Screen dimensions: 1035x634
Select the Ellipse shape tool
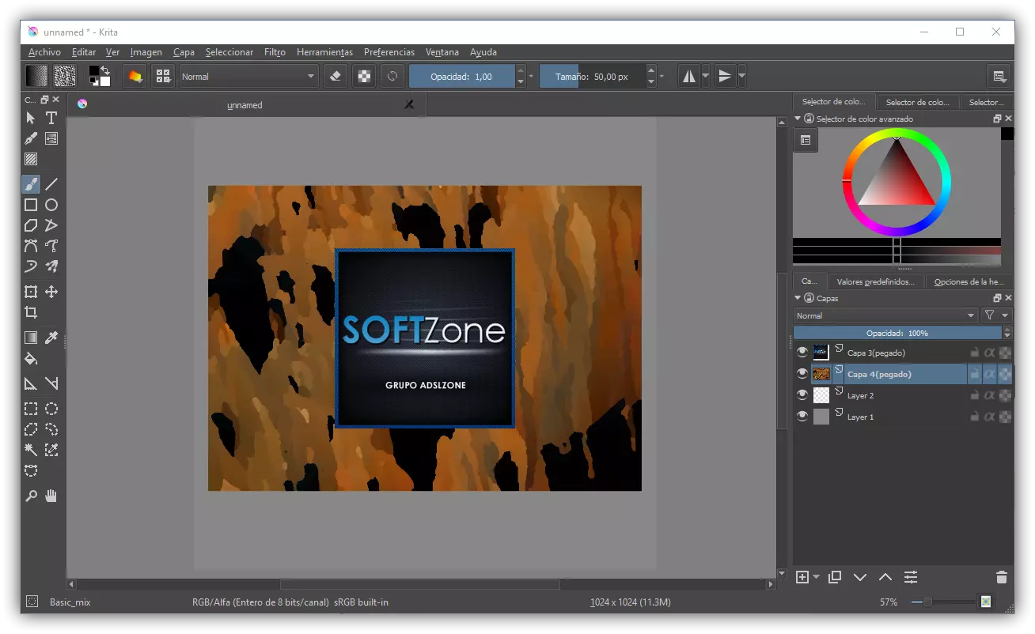pos(51,205)
